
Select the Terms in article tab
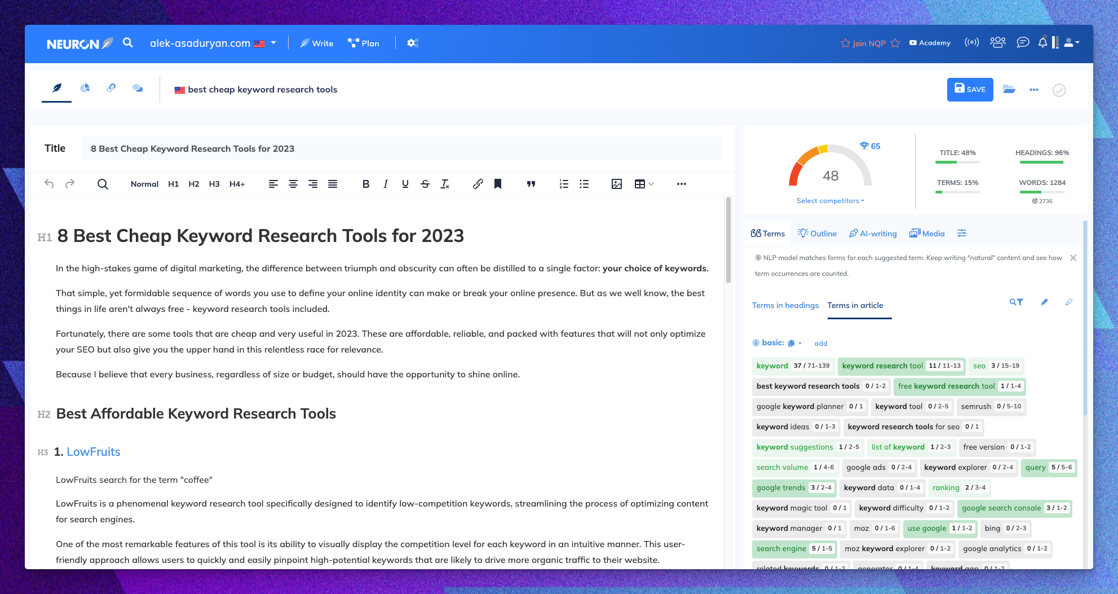[855, 305]
